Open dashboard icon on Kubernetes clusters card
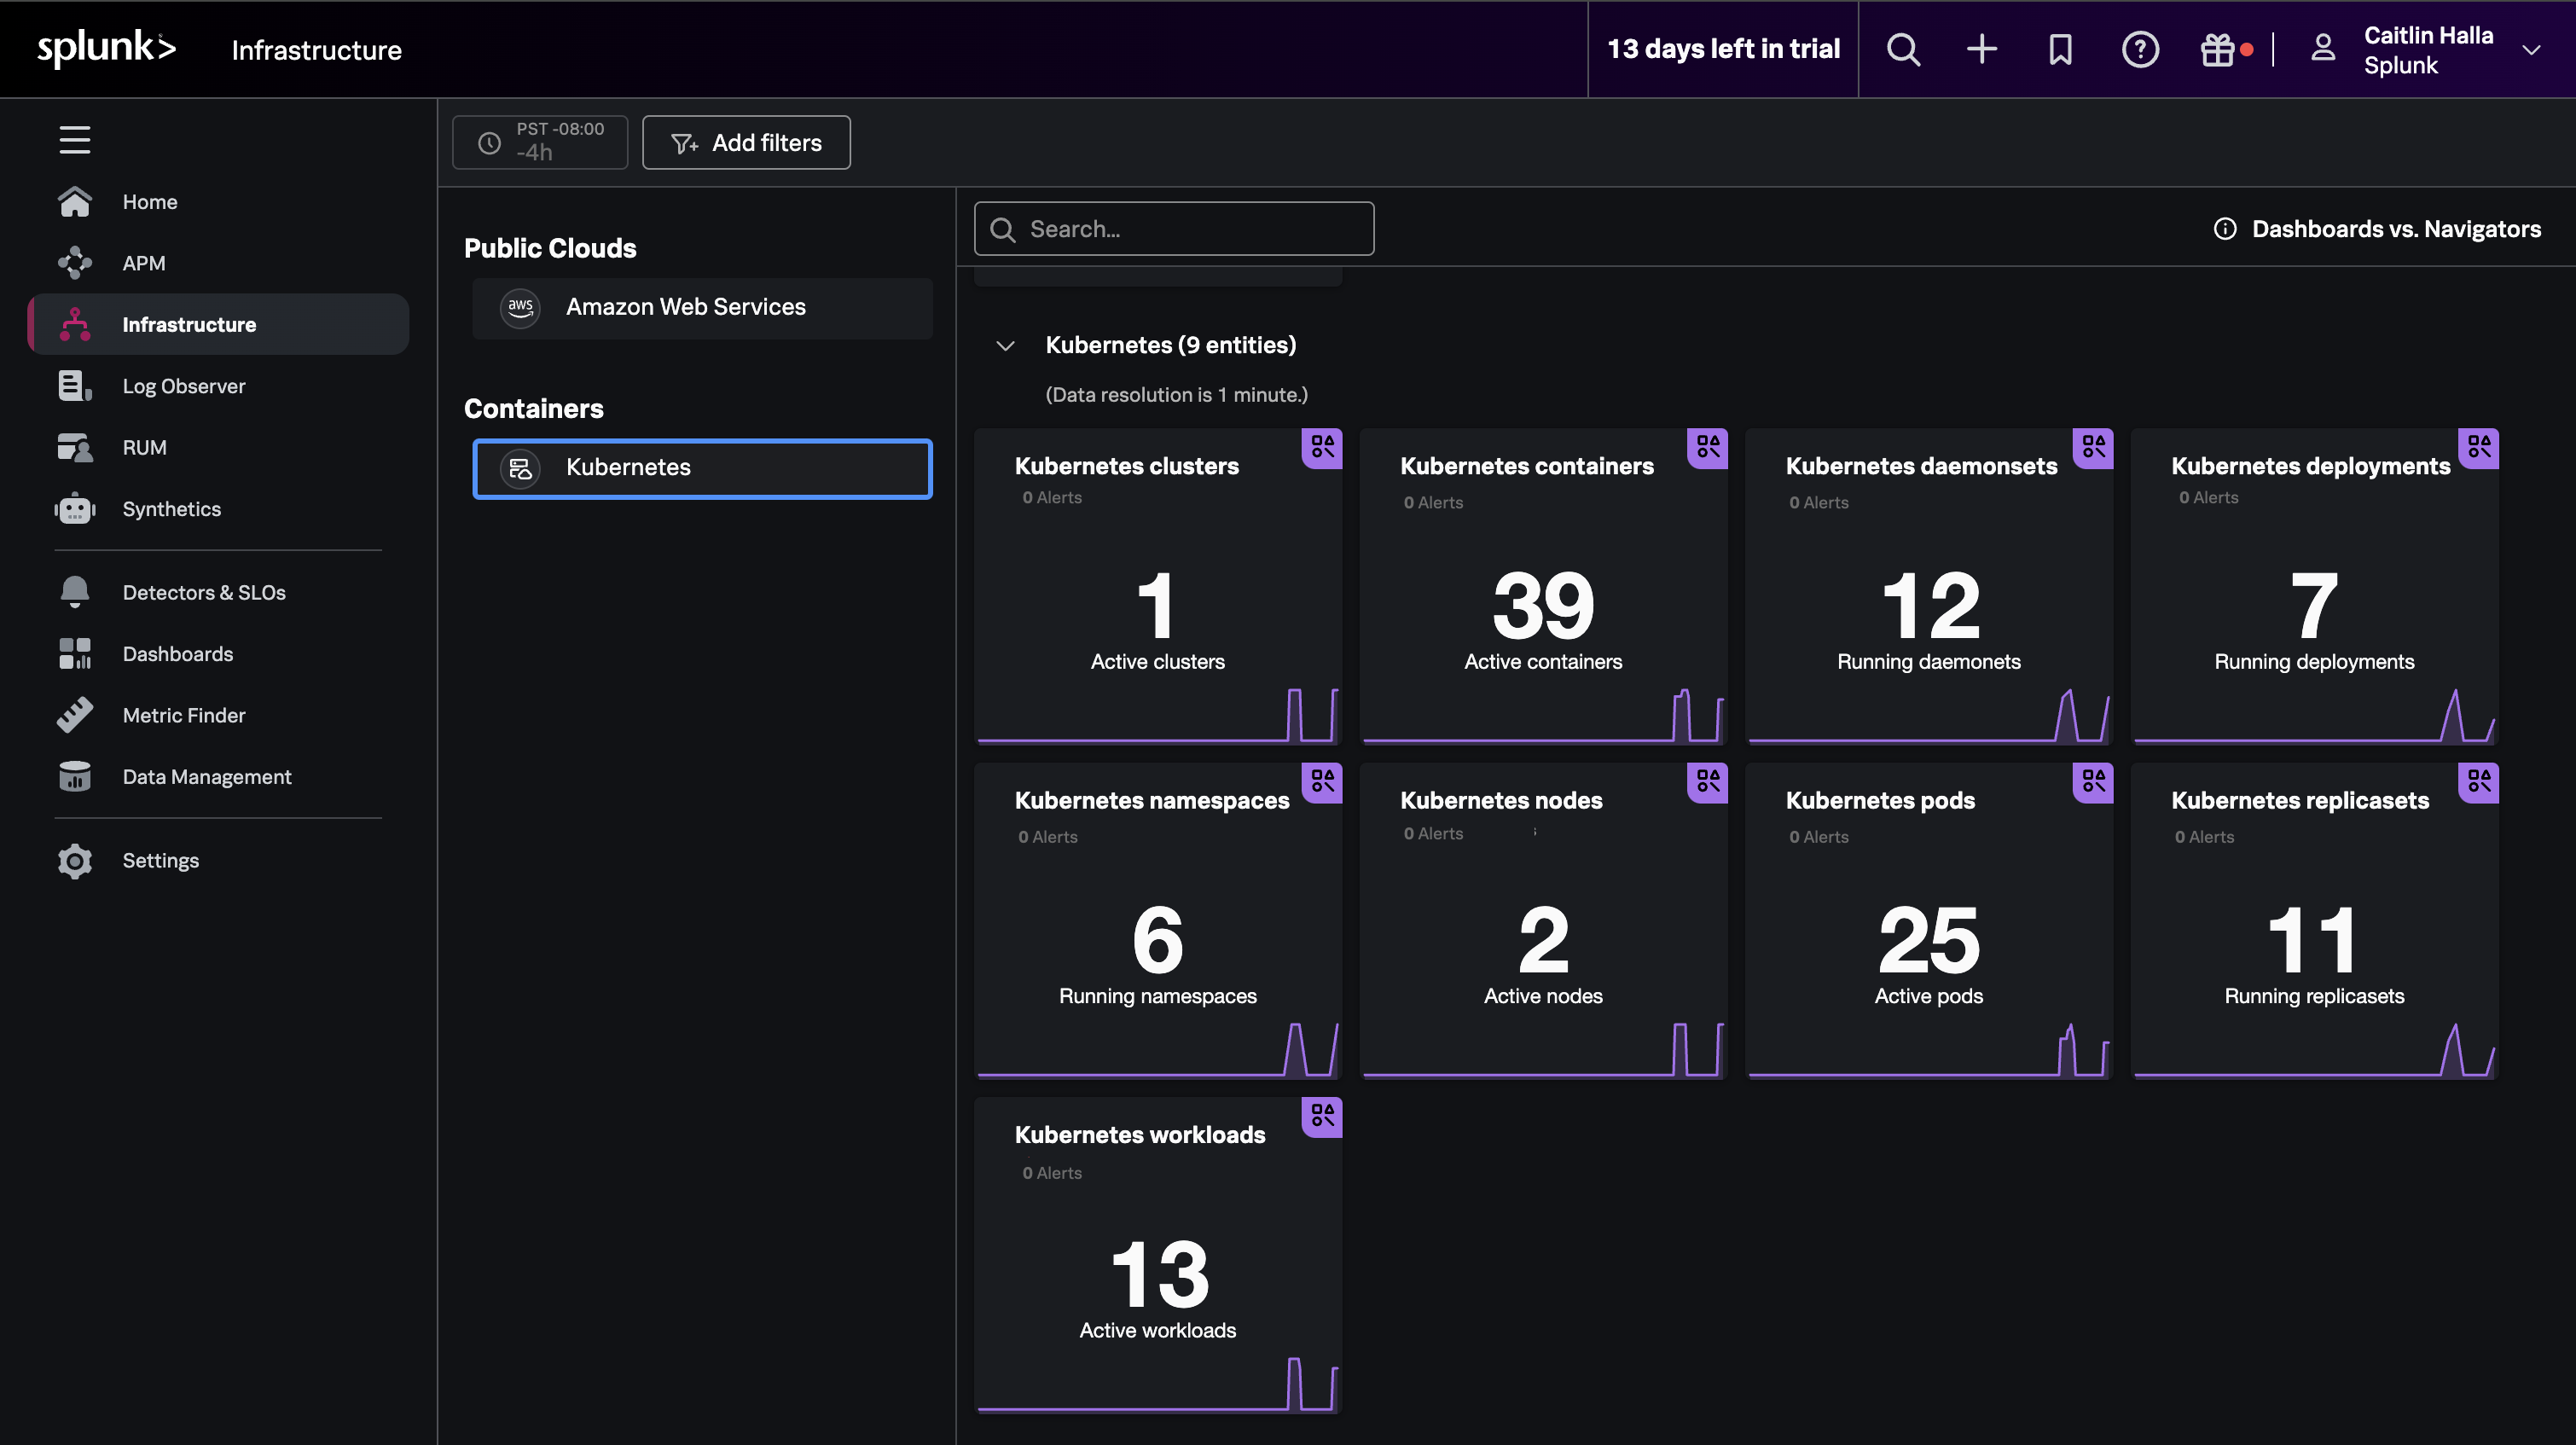This screenshot has width=2576, height=1445. pos(1322,447)
